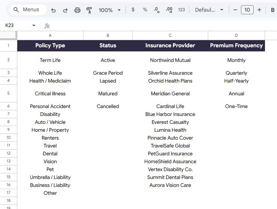Apply currency format with dollar icon
This screenshot has height=209, width=277.
pos(133,10)
